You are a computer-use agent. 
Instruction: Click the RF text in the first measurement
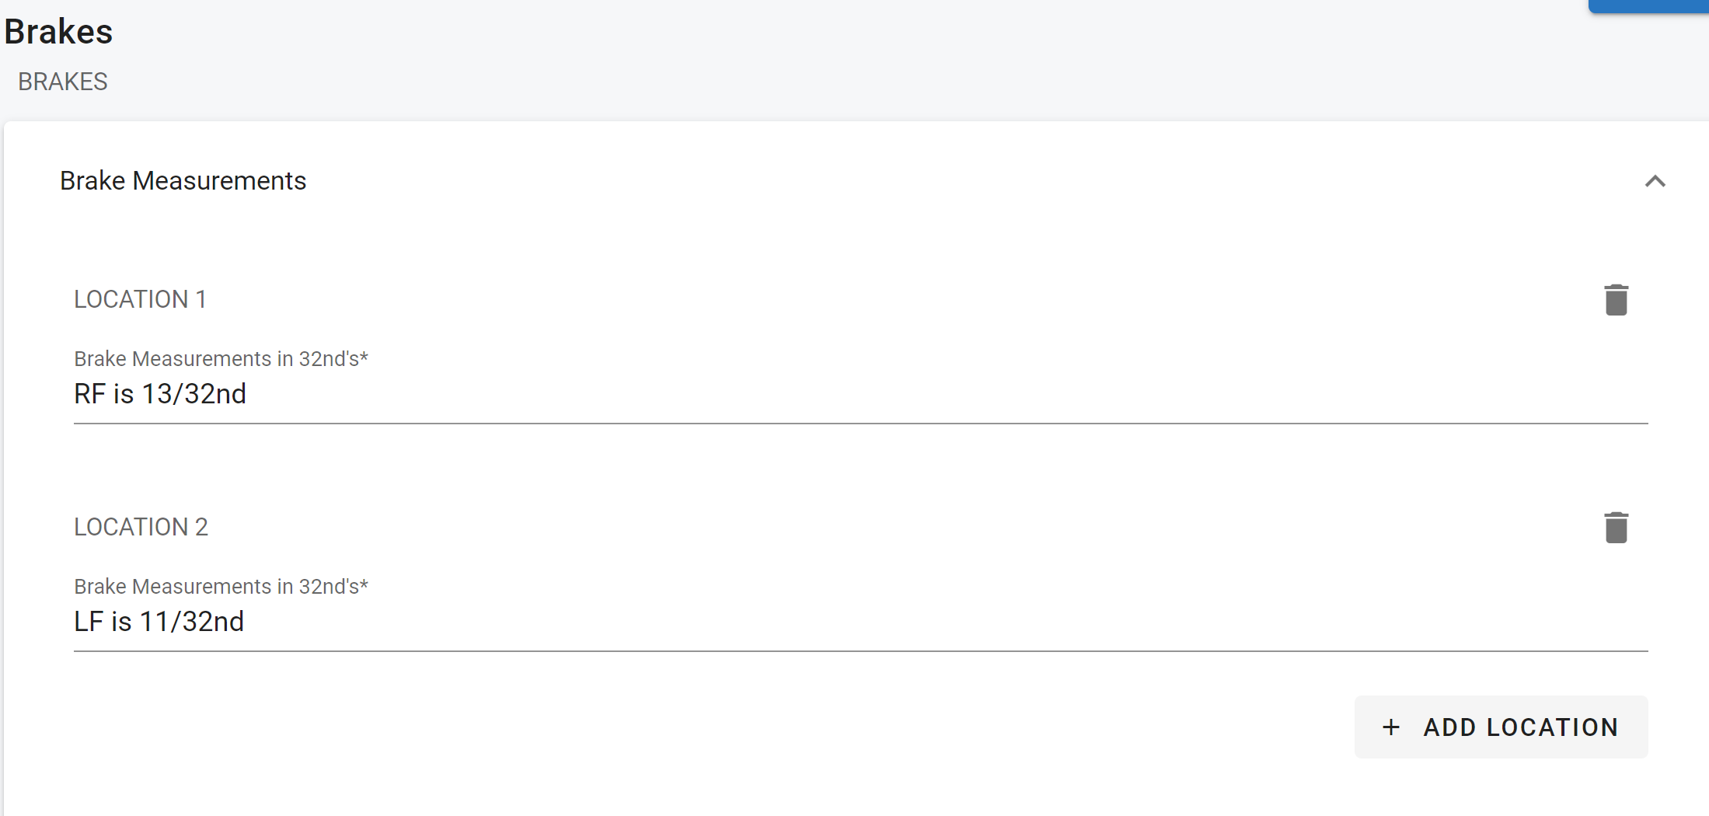pyautogui.click(x=89, y=394)
